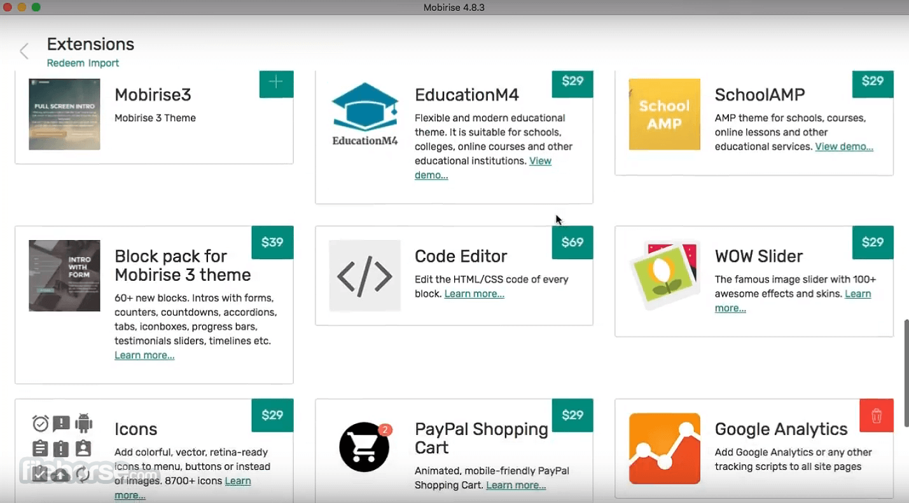Select the Code Editor brackets icon
The height and width of the screenshot is (503, 909).
coord(364,276)
